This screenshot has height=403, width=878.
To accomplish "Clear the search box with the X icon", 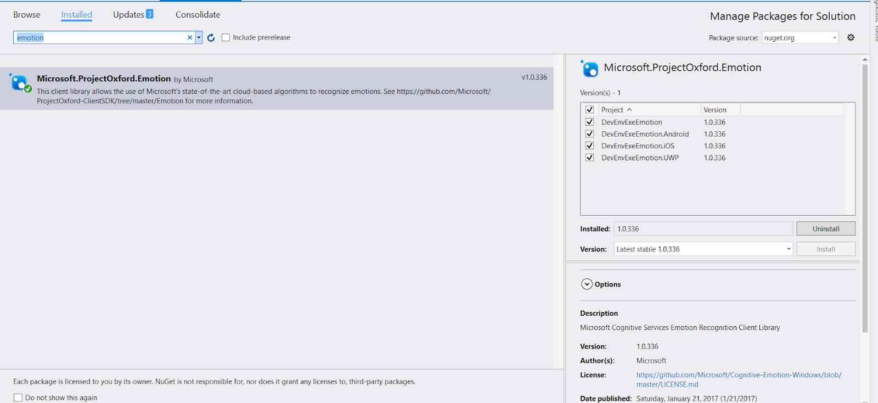I will click(x=190, y=37).
